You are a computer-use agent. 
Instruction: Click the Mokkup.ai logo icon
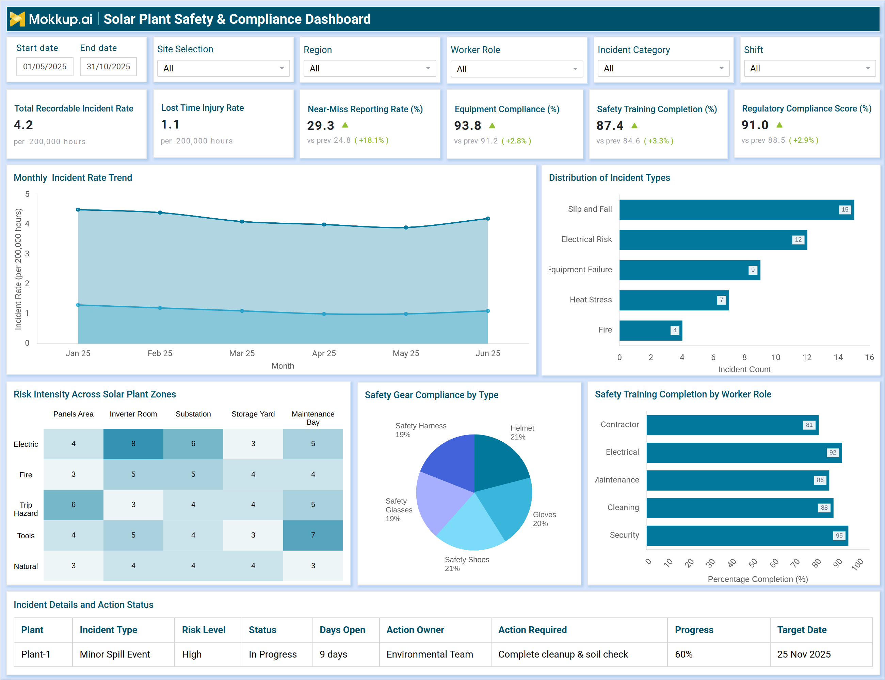(x=17, y=19)
